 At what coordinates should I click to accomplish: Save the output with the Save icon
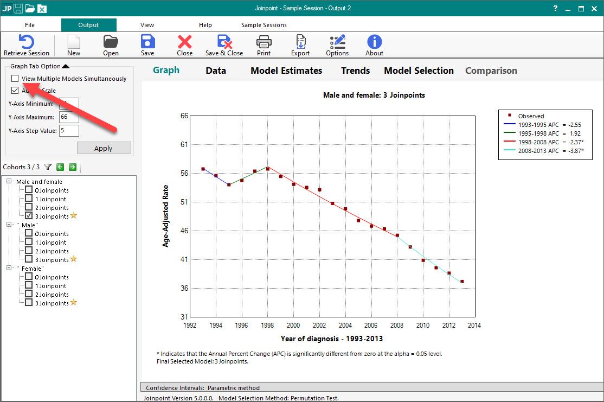pos(147,42)
